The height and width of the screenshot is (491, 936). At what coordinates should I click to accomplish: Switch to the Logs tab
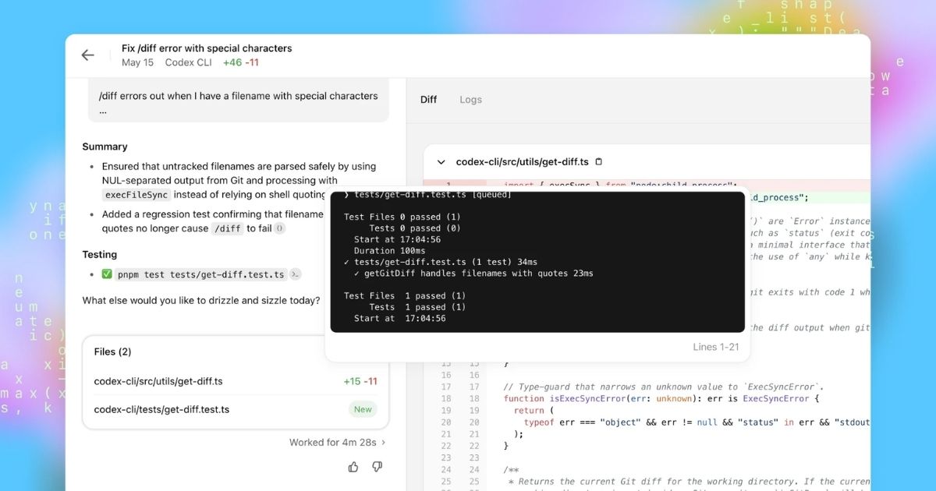(x=470, y=100)
